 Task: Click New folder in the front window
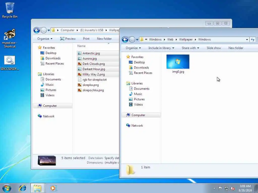tap(236, 48)
